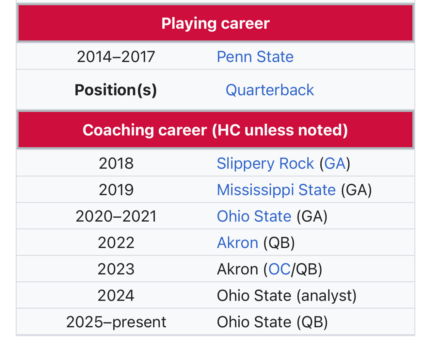The width and height of the screenshot is (431, 341).
Task: Open the OC link in the 2023 row
Action: coord(279,269)
